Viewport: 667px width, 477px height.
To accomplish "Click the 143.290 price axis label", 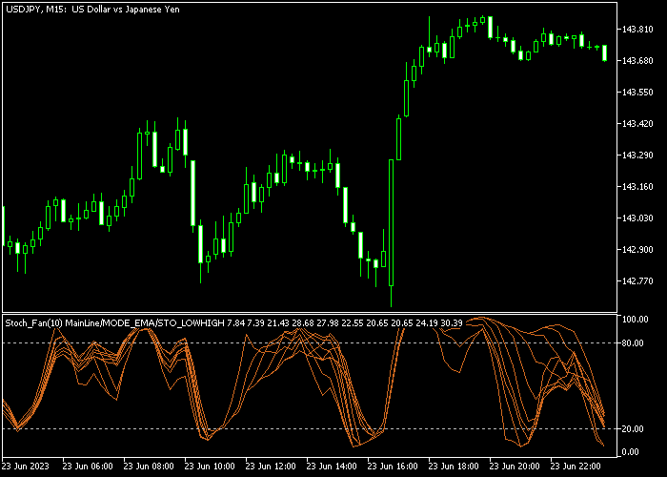I will 637,155.
